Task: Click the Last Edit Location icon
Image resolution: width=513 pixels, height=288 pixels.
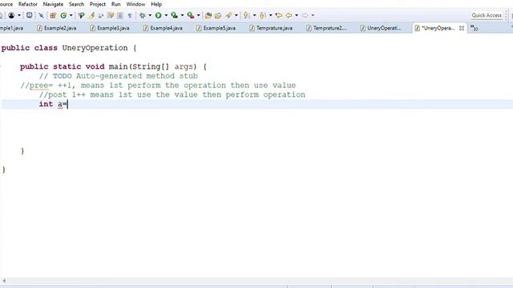Action: click(x=279, y=15)
